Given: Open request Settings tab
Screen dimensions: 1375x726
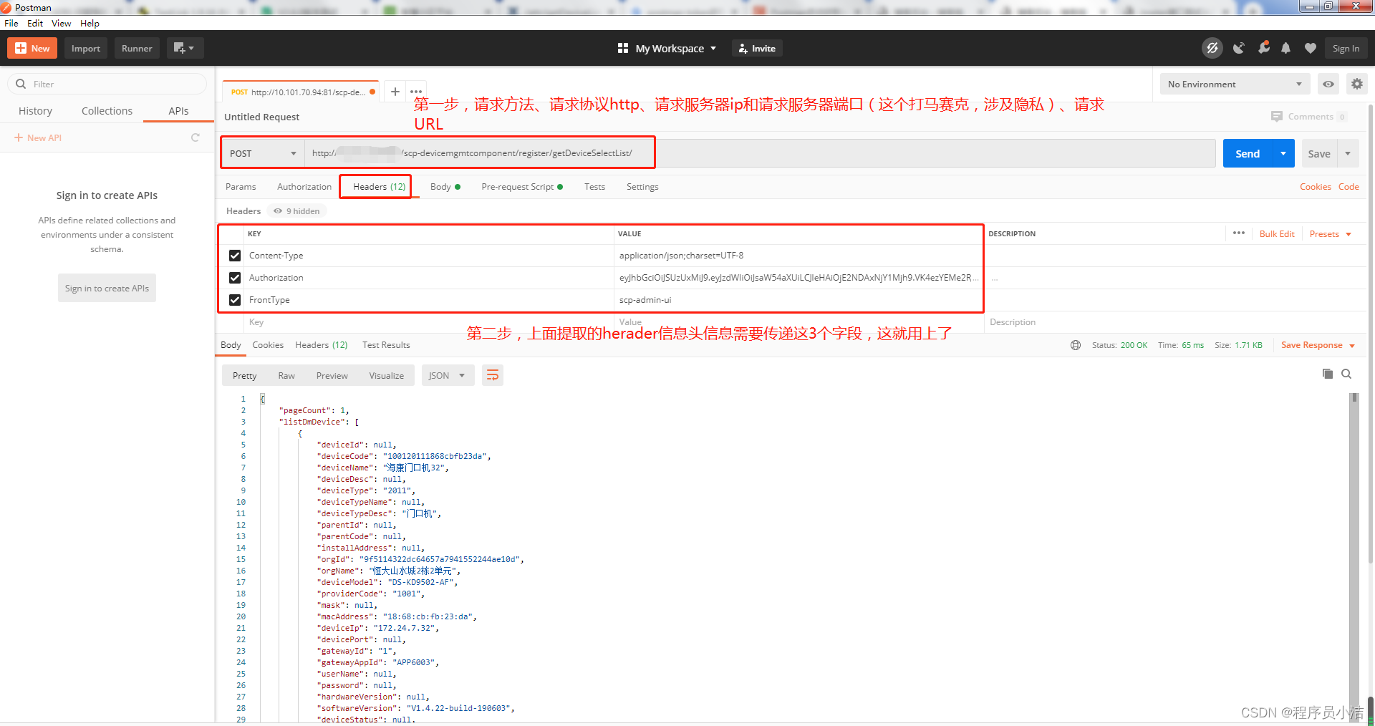Looking at the screenshot, I should point(642,187).
